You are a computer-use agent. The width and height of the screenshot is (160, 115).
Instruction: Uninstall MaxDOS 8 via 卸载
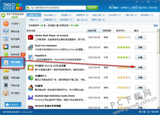(141, 57)
